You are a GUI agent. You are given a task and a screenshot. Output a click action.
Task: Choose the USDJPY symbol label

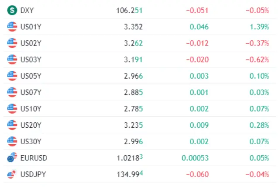click(33, 174)
